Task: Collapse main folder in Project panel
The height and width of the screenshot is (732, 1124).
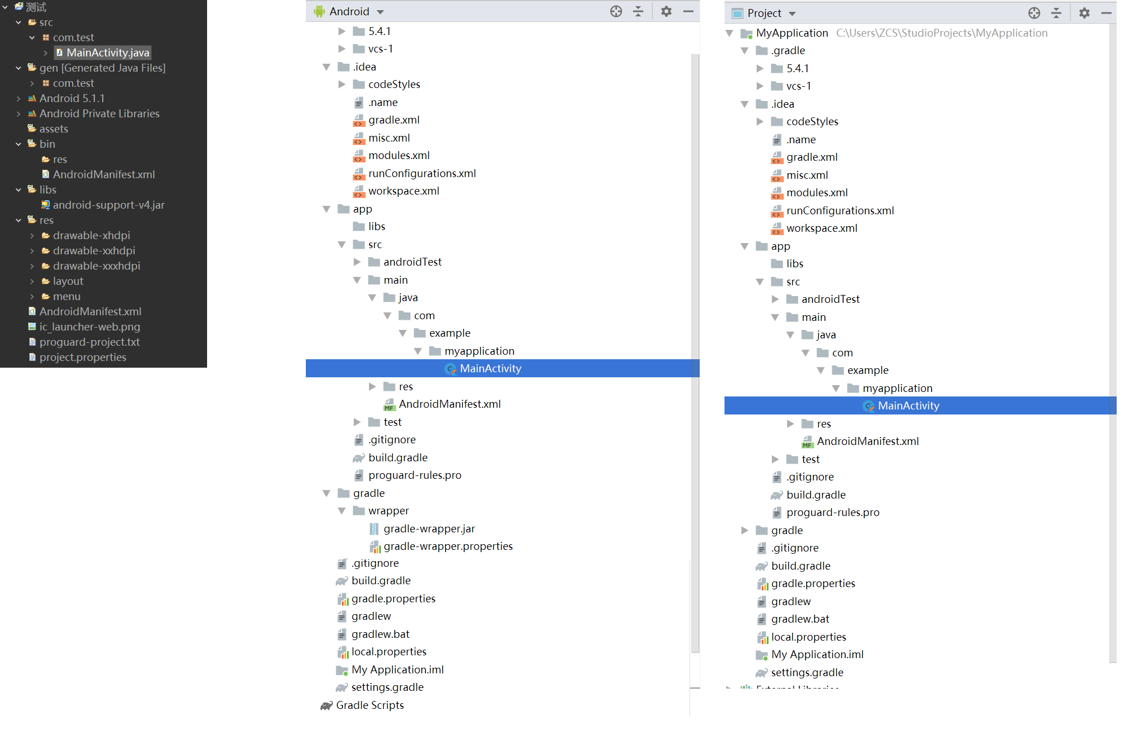Action: (x=775, y=317)
